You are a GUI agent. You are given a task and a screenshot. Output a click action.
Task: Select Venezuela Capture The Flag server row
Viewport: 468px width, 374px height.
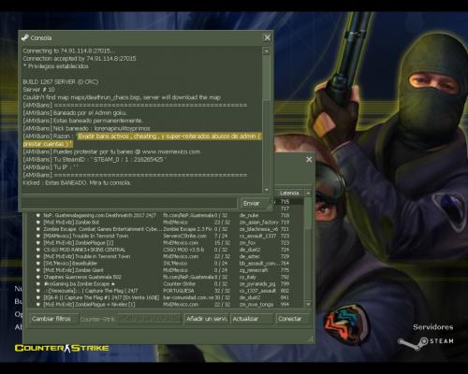point(164,291)
